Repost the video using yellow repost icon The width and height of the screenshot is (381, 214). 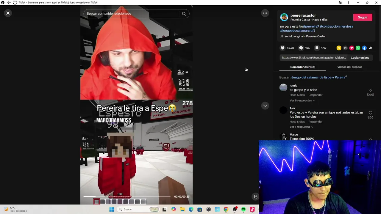click(339, 48)
